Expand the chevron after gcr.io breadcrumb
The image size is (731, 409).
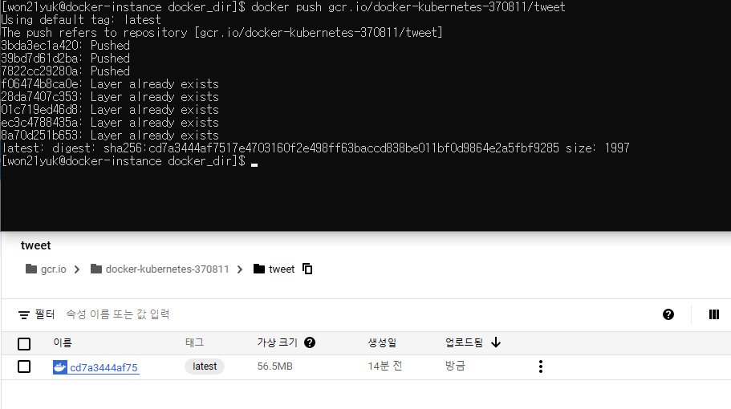[77, 269]
